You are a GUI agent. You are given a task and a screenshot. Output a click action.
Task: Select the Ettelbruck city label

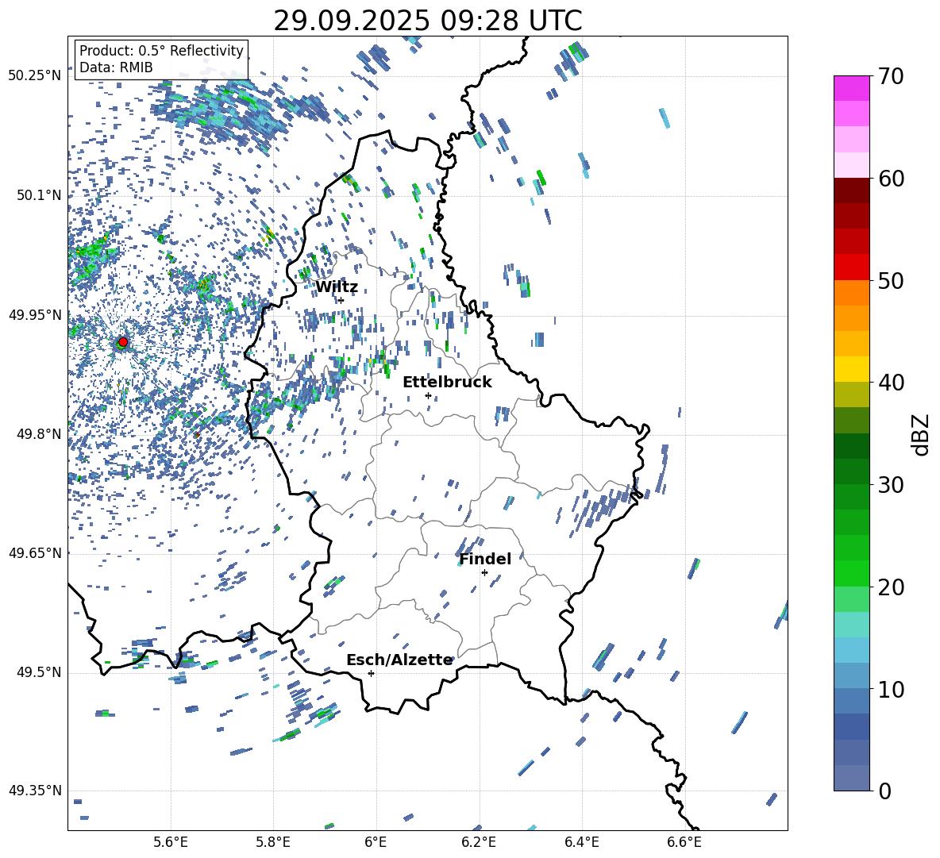(x=447, y=383)
